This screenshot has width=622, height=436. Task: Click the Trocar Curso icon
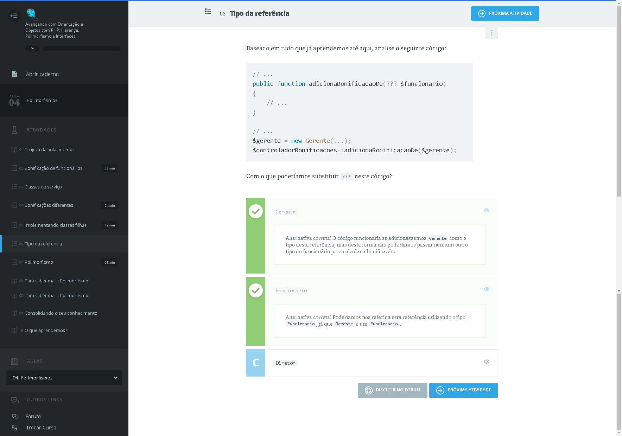[14, 428]
